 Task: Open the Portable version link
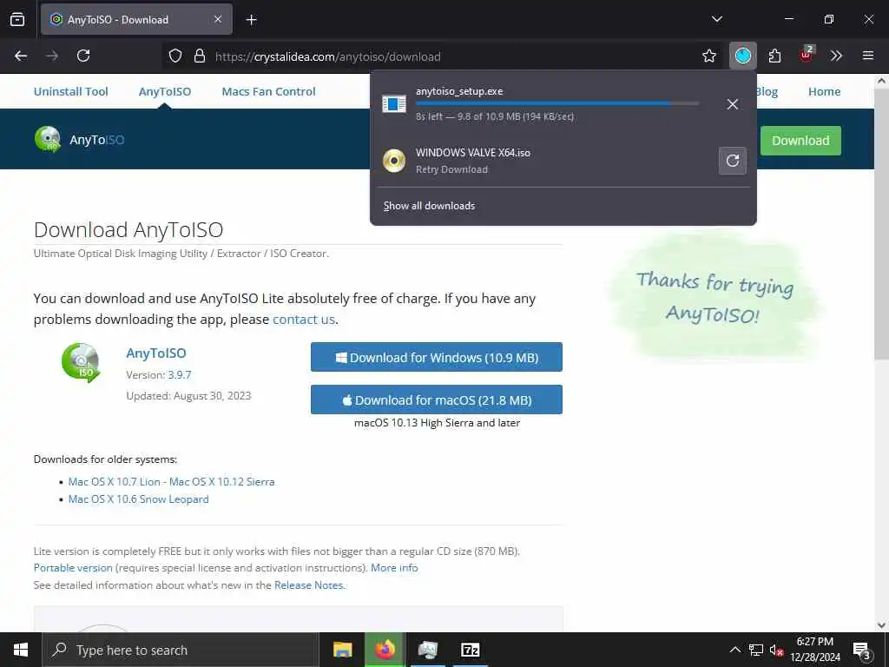click(x=73, y=568)
